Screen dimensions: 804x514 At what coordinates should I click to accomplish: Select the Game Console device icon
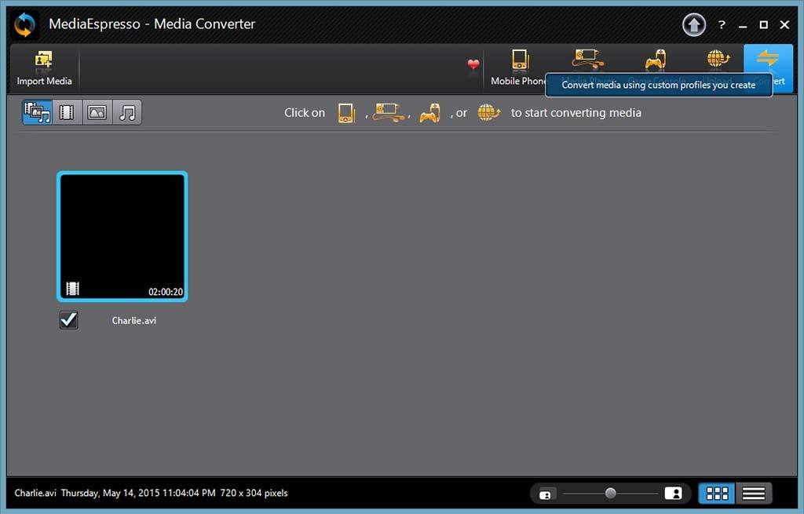[x=656, y=60]
